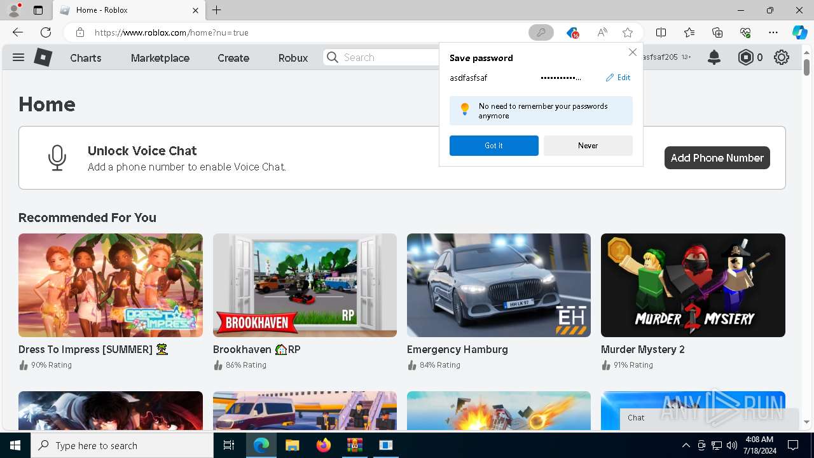The width and height of the screenshot is (814, 458).
Task: Open Windows notification center
Action: coord(793,445)
